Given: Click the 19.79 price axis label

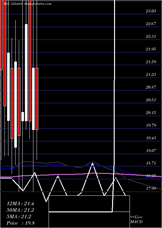Looking at the screenshot, I should click(151, 125).
